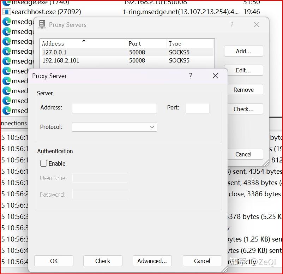
Task: Cancel the Proxy Server dialog
Action: (x=202, y=261)
